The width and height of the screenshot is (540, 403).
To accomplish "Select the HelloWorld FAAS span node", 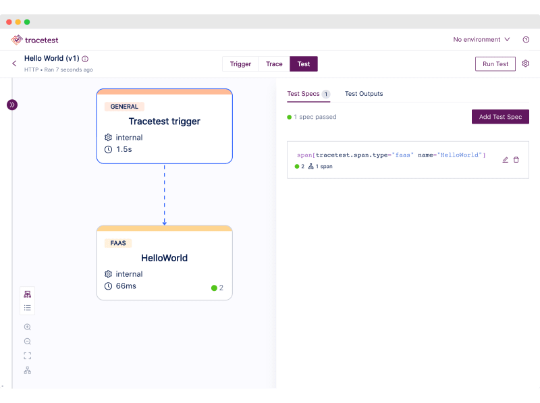I will (x=164, y=263).
